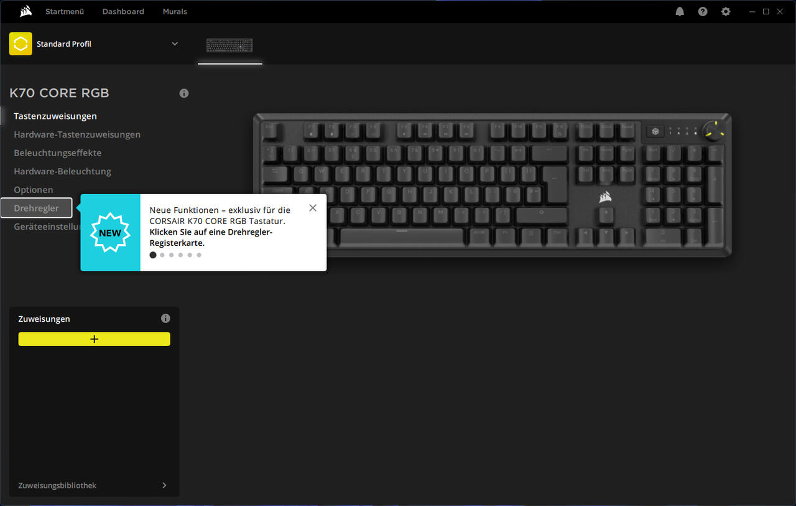Show info next to K70 CORE RGB
Screen dimensions: 796x506
point(184,93)
